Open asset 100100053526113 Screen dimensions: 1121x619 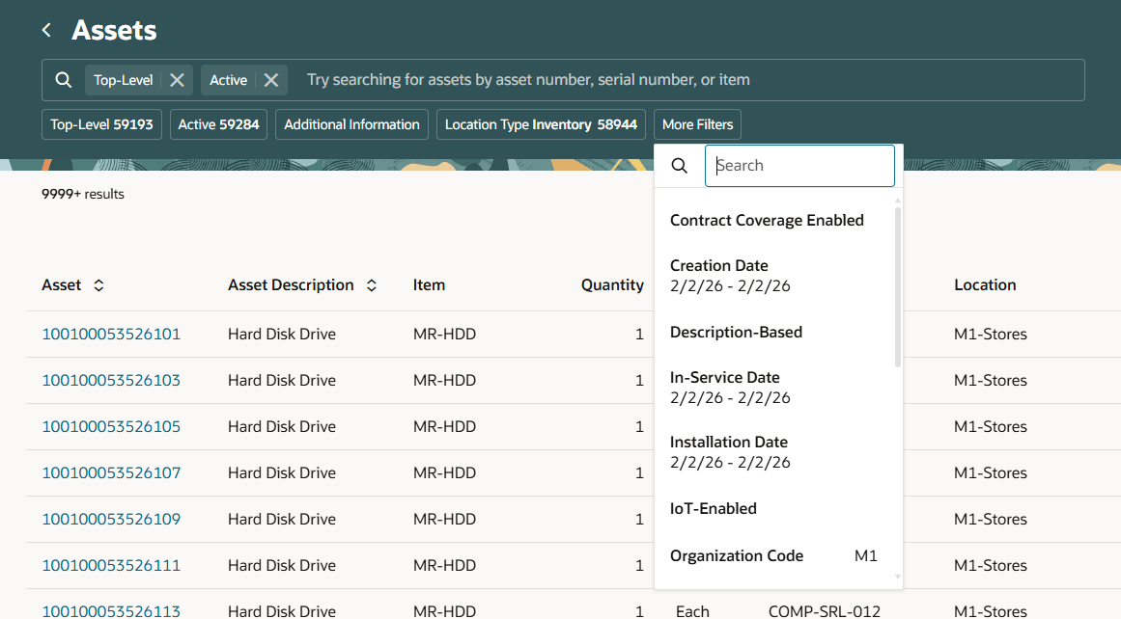(111, 611)
